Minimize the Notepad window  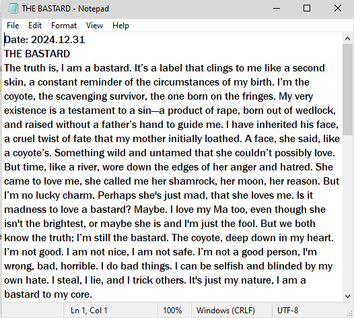(277, 9)
